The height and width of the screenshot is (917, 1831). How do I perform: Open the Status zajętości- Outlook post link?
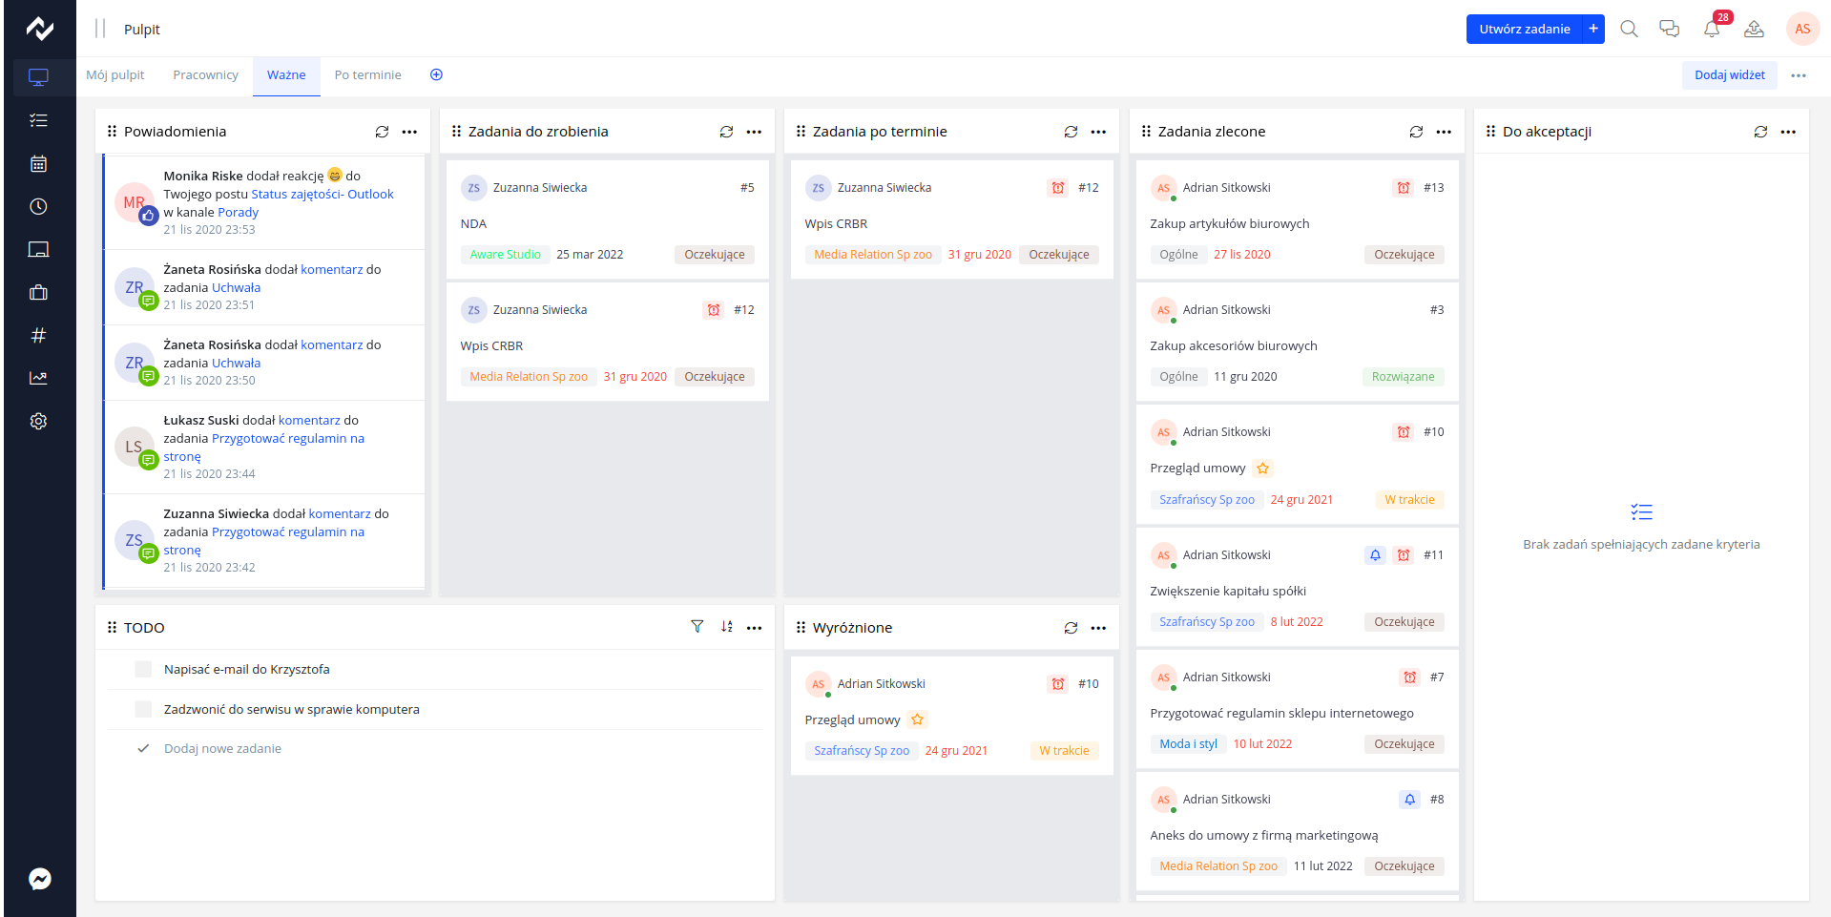click(x=323, y=194)
